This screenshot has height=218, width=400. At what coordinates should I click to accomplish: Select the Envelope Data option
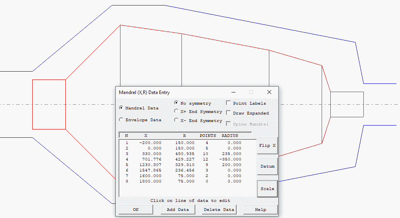point(121,120)
